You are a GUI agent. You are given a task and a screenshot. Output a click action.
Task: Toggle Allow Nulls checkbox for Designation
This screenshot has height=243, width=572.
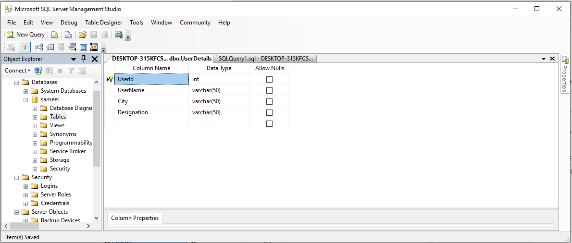coord(269,112)
